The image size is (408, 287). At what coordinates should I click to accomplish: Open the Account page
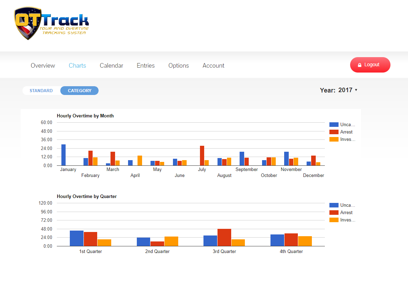213,66
